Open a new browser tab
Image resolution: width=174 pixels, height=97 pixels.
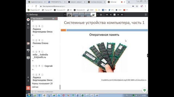pos(129,2)
